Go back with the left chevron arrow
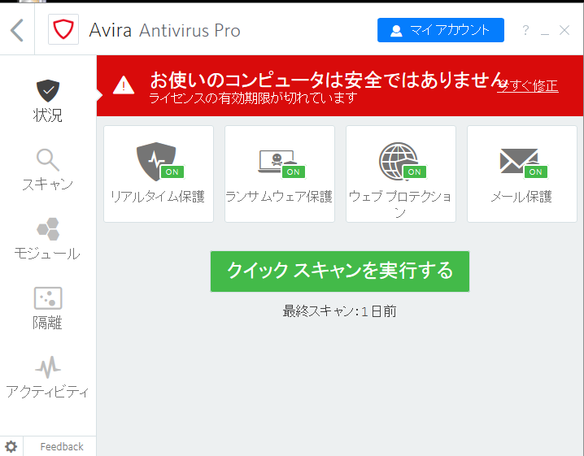This screenshot has height=456, width=584. (17, 30)
